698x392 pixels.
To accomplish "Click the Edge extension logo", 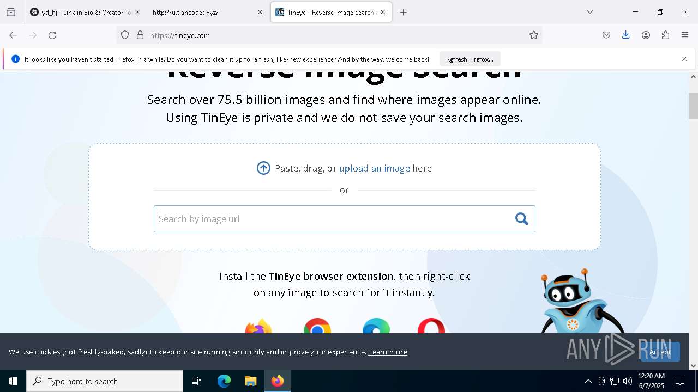I will (376, 326).
